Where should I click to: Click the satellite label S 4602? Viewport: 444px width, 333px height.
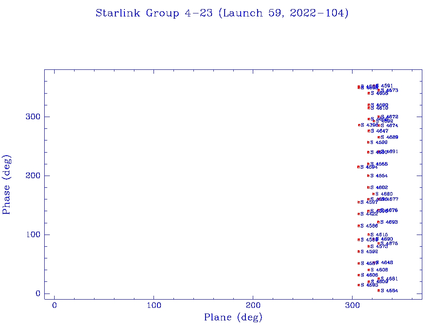379,187
